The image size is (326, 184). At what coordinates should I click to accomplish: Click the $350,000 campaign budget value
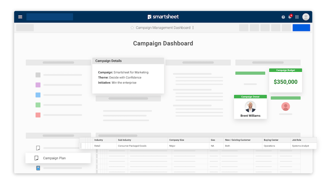(286, 82)
